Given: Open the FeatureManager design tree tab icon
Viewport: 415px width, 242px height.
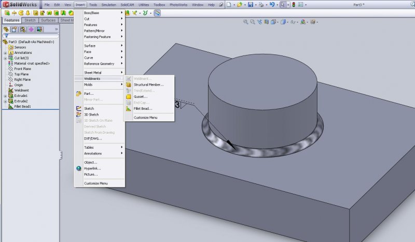Looking at the screenshot, I should pos(6,30).
